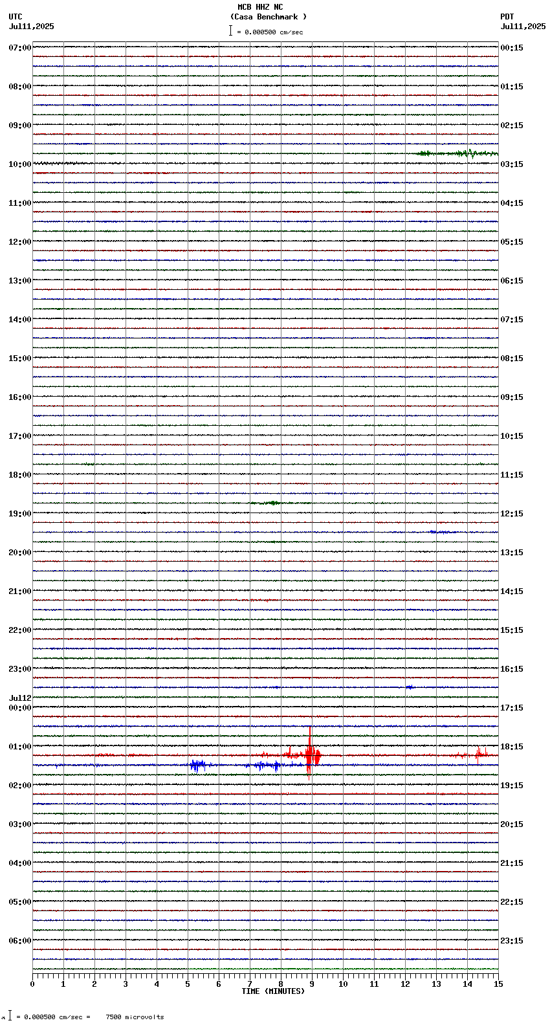Screen dimensions: 550x1025
Task: Click the '06:00' UTC time label
Action: click(20, 941)
